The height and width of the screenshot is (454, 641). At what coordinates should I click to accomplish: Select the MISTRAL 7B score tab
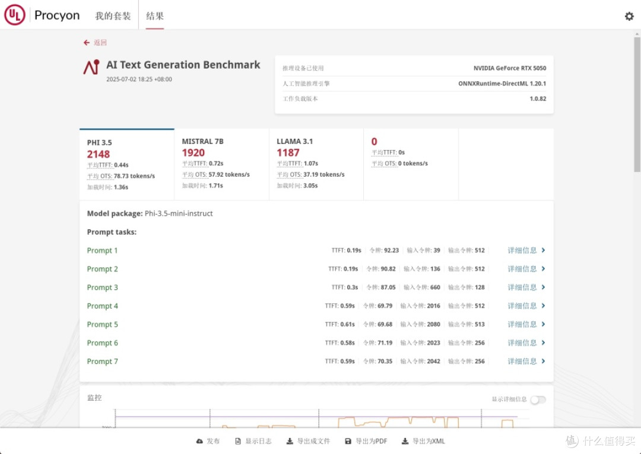pyautogui.click(x=221, y=165)
